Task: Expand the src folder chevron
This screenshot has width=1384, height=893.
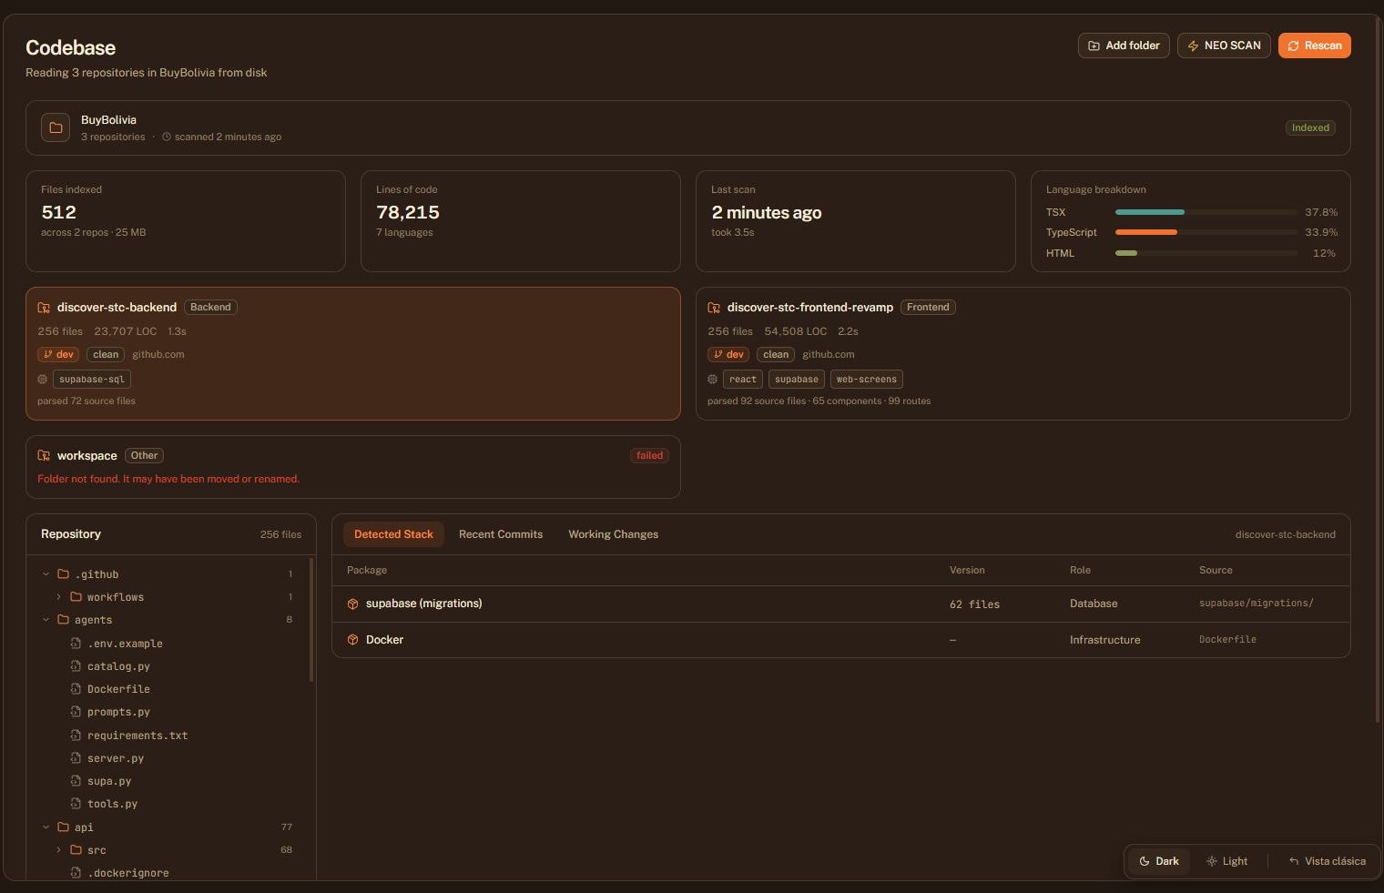Action: (x=58, y=850)
